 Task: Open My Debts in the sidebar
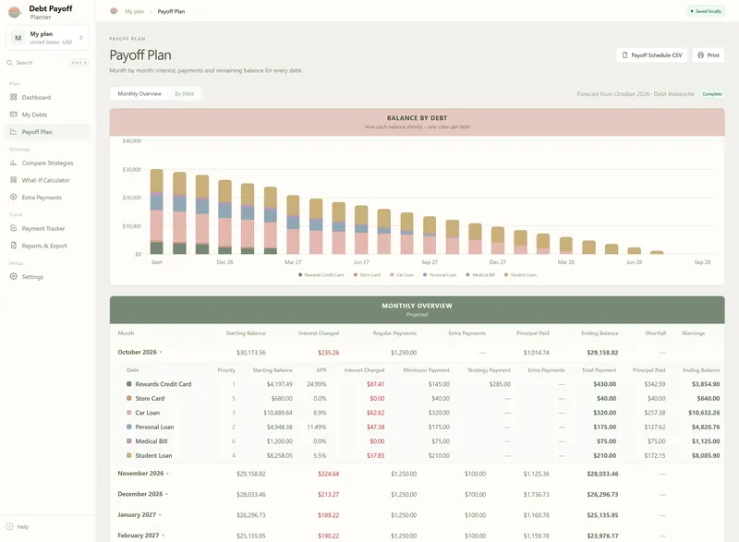click(47, 114)
